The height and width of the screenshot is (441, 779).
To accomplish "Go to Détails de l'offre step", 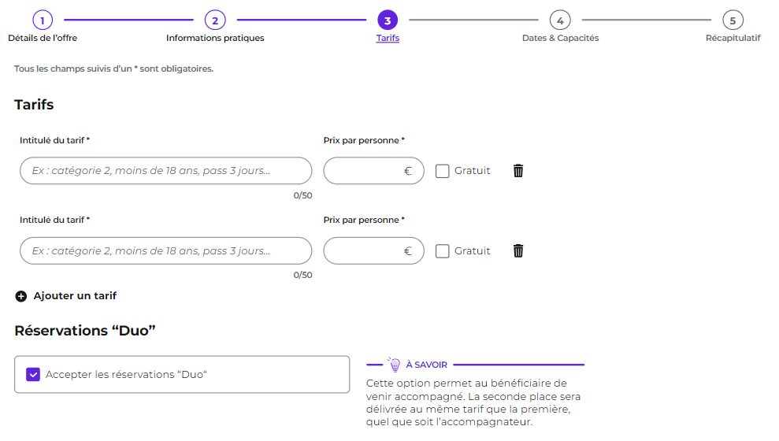I will [43, 38].
